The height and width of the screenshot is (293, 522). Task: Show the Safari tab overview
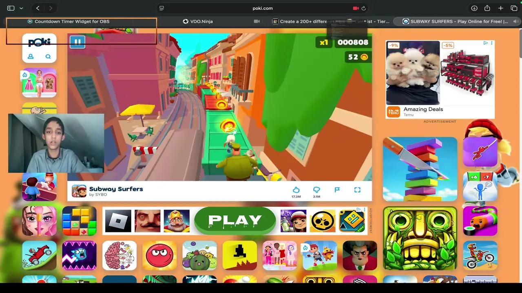point(514,8)
